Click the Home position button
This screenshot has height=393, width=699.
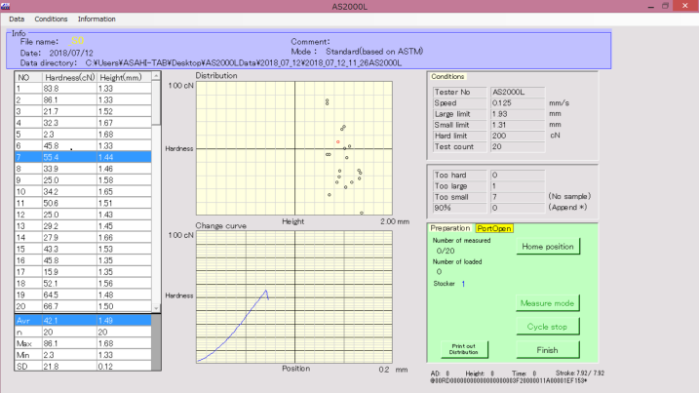tap(548, 247)
